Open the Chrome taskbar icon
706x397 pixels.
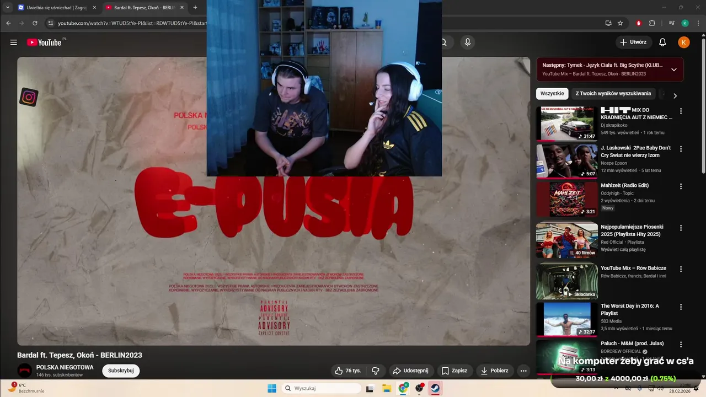pyautogui.click(x=403, y=388)
